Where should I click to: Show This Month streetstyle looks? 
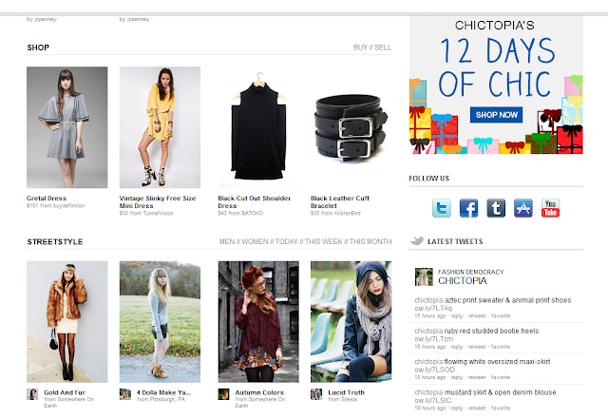tap(370, 241)
